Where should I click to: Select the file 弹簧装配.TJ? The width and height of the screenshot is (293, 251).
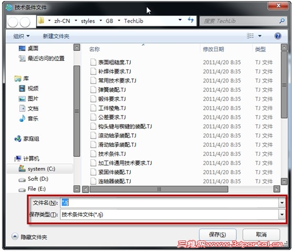(108, 90)
